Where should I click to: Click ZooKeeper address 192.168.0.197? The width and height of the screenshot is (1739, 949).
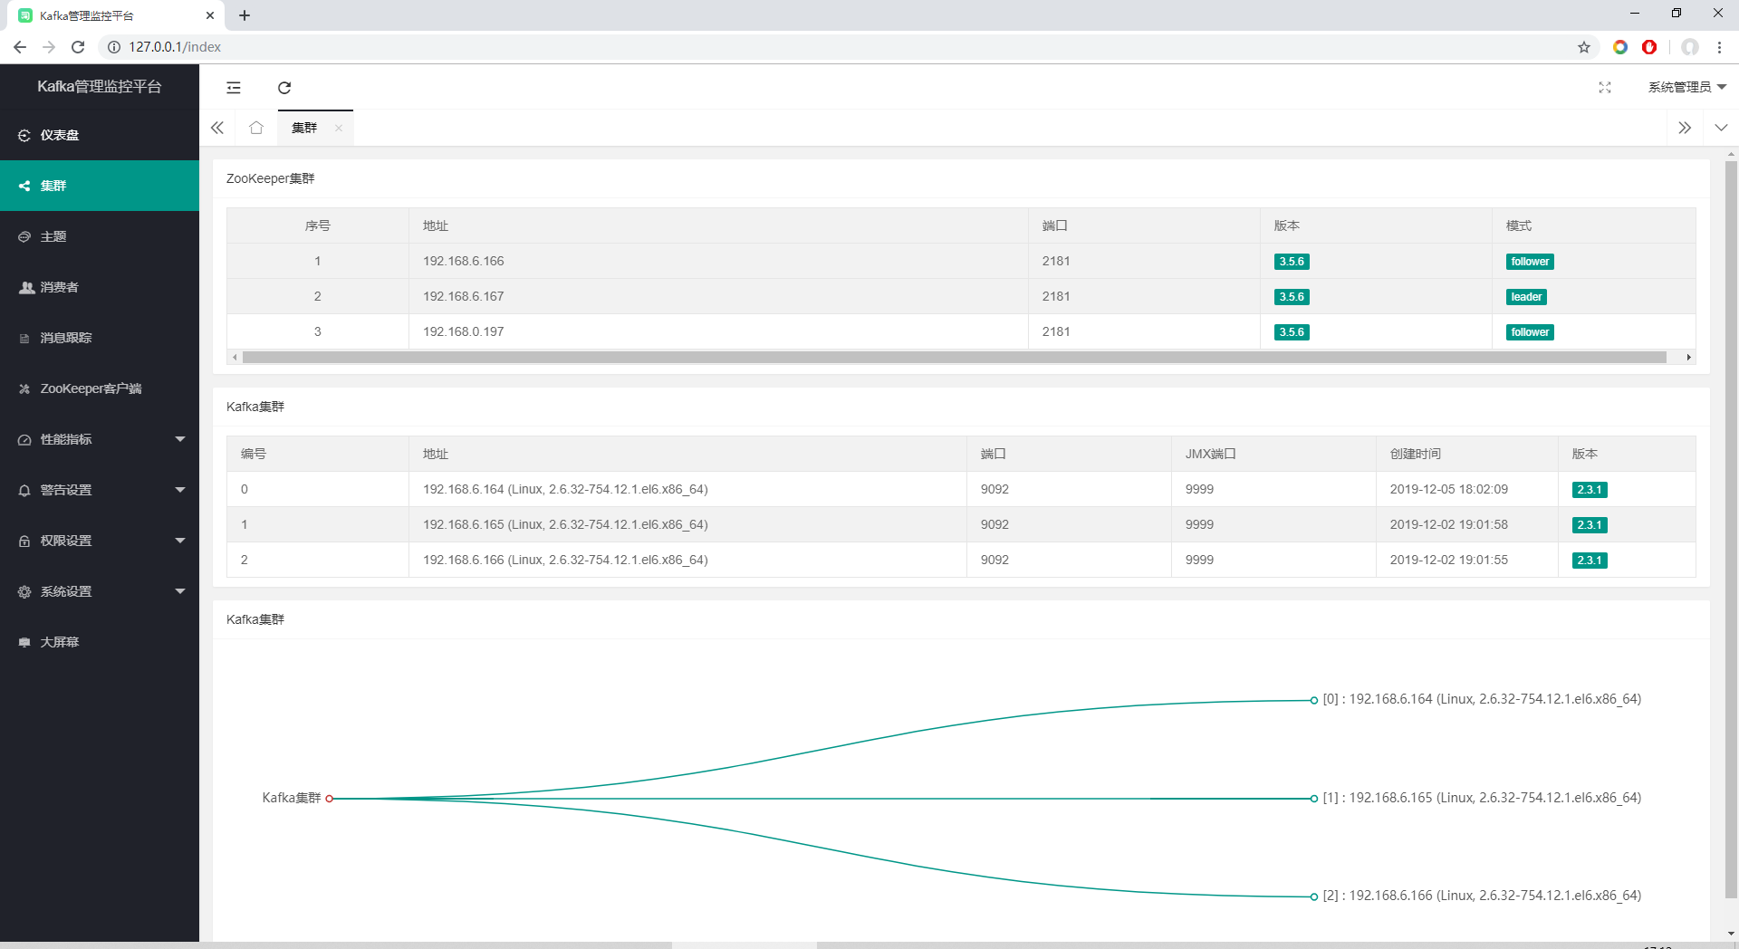coord(464,331)
